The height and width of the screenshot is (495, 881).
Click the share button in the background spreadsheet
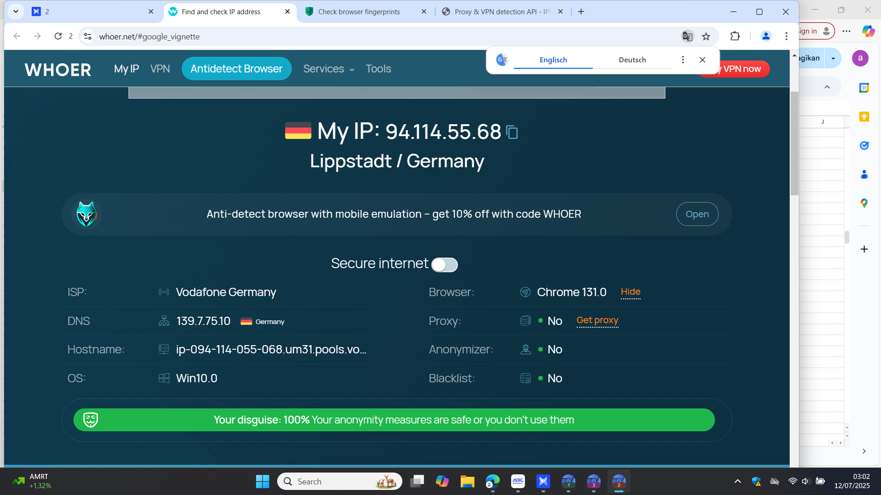coord(812,58)
